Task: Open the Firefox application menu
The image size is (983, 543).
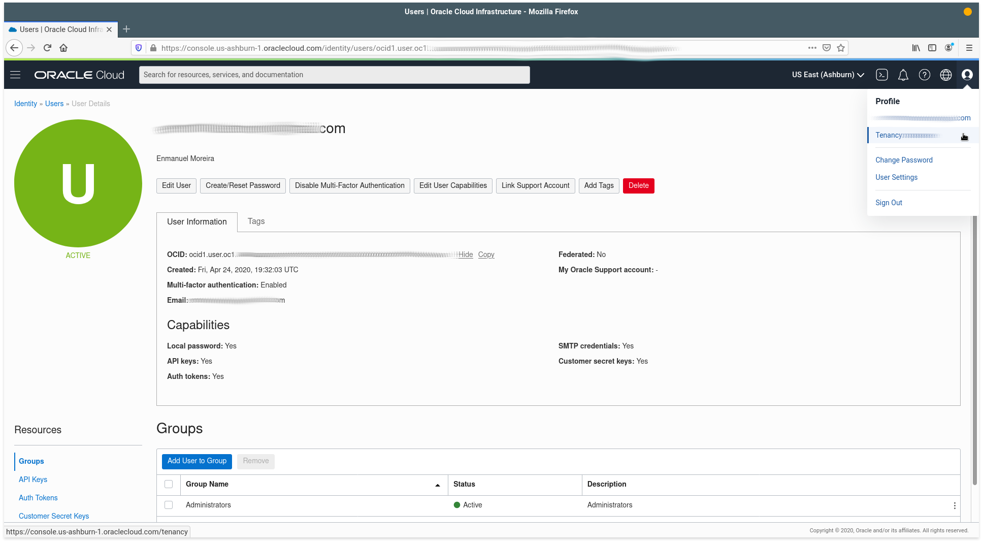Action: [x=969, y=48]
